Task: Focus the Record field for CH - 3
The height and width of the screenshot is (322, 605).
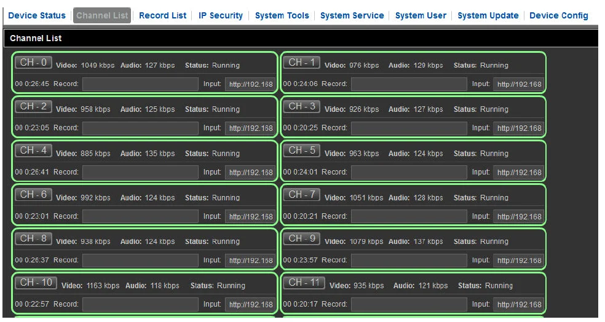Action: coord(409,128)
